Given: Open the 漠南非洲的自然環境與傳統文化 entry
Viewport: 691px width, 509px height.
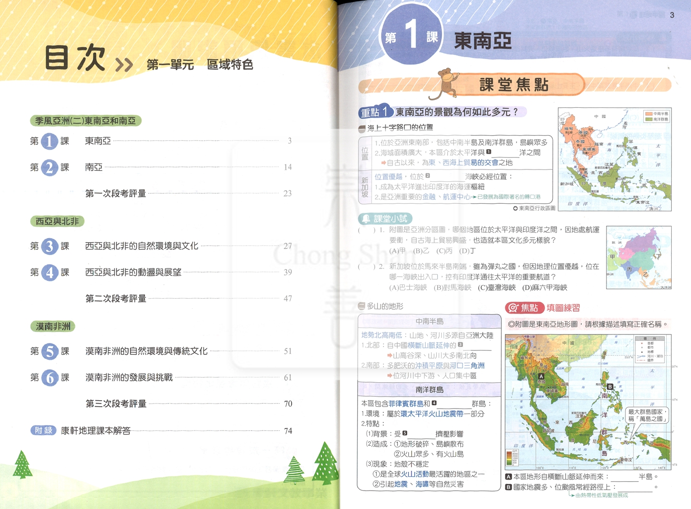Looking at the screenshot, I should point(161,351).
